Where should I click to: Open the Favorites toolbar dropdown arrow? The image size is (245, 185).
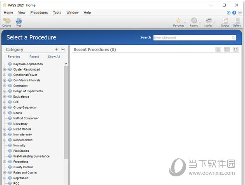click(185, 22)
